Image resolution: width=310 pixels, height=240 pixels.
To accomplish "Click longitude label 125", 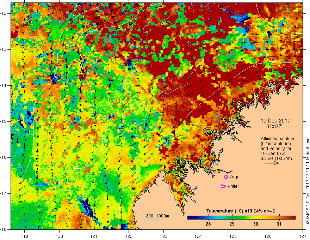I will click(233, 236).
